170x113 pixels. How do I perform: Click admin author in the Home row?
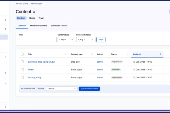[100, 70]
